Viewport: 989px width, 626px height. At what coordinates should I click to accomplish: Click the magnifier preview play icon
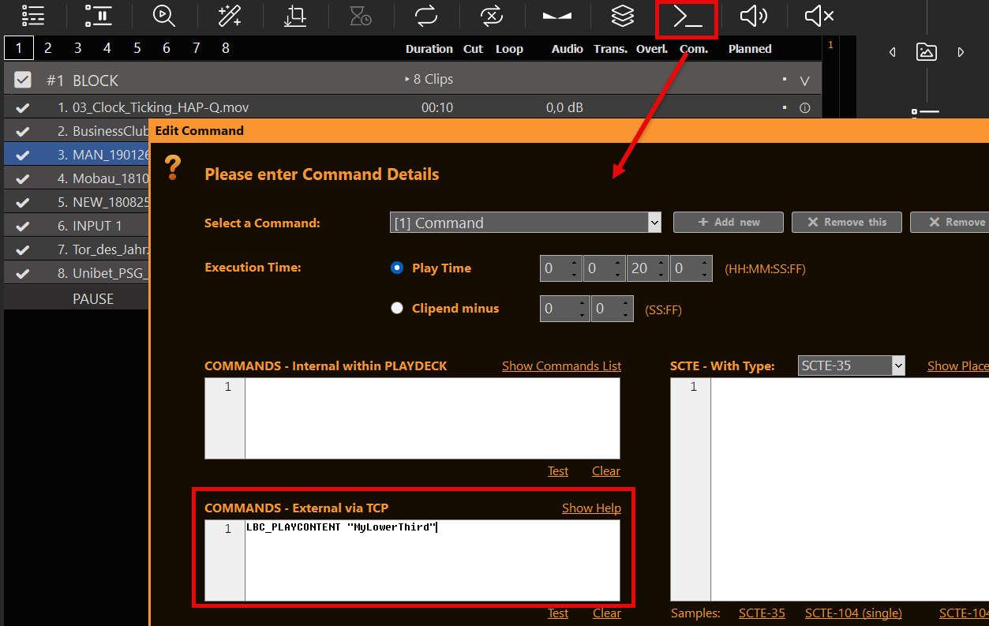[163, 16]
